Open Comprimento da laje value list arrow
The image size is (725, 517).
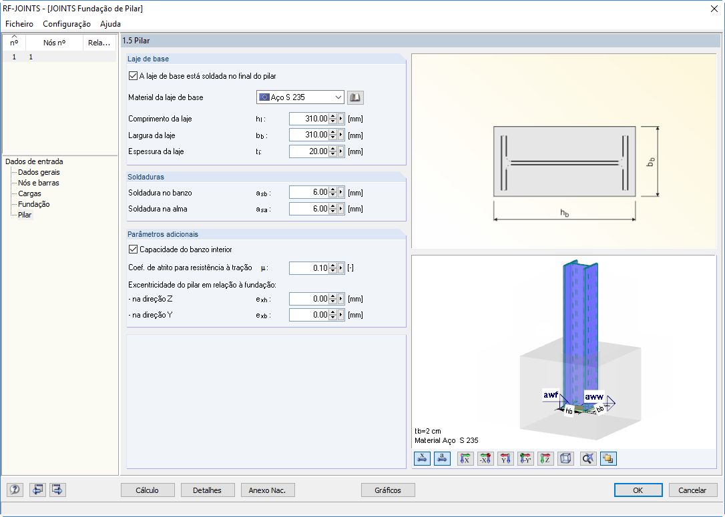coord(341,119)
